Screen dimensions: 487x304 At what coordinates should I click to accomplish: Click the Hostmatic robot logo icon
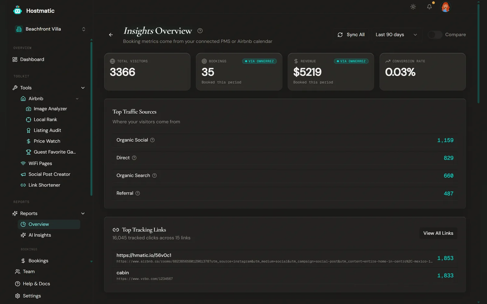[18, 10]
